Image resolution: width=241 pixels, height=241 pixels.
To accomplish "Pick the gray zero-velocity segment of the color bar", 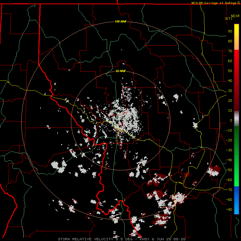I will click(x=236, y=119).
